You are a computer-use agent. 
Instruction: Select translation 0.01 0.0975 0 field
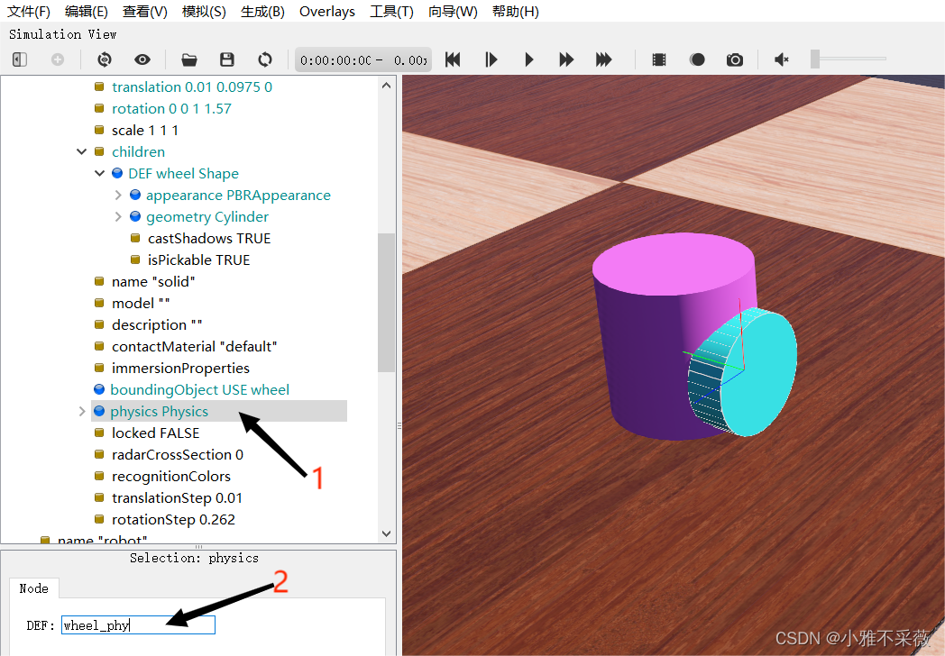point(192,87)
